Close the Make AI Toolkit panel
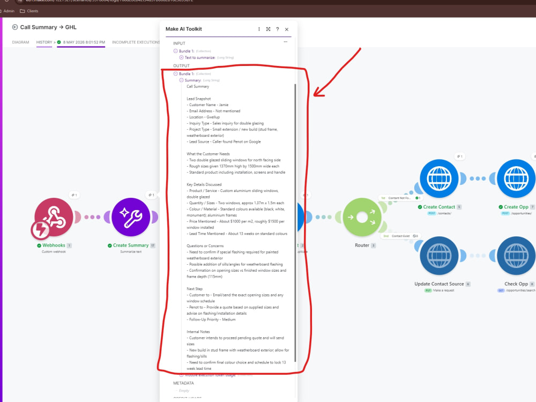 tap(287, 29)
